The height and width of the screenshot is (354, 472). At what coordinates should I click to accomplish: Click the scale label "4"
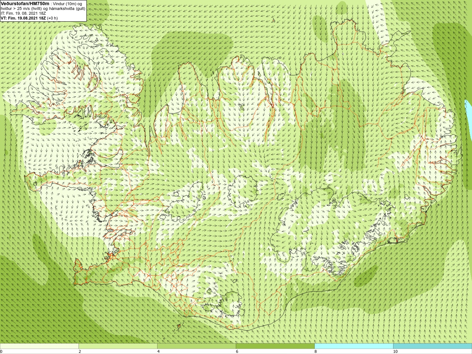(158, 351)
